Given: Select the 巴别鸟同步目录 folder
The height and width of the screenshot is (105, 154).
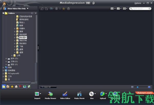Looking at the screenshot, I should (x=26, y=16).
